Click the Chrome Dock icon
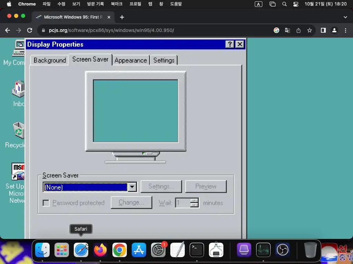Image resolution: width=353 pixels, height=264 pixels. click(x=120, y=250)
